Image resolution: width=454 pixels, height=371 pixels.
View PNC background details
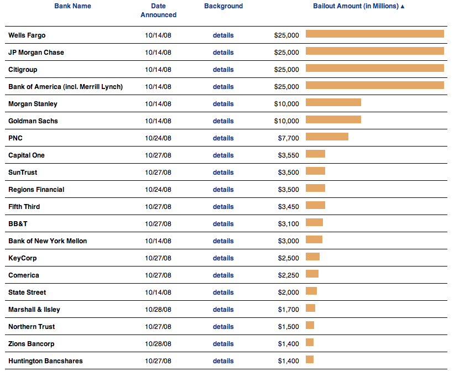click(223, 138)
